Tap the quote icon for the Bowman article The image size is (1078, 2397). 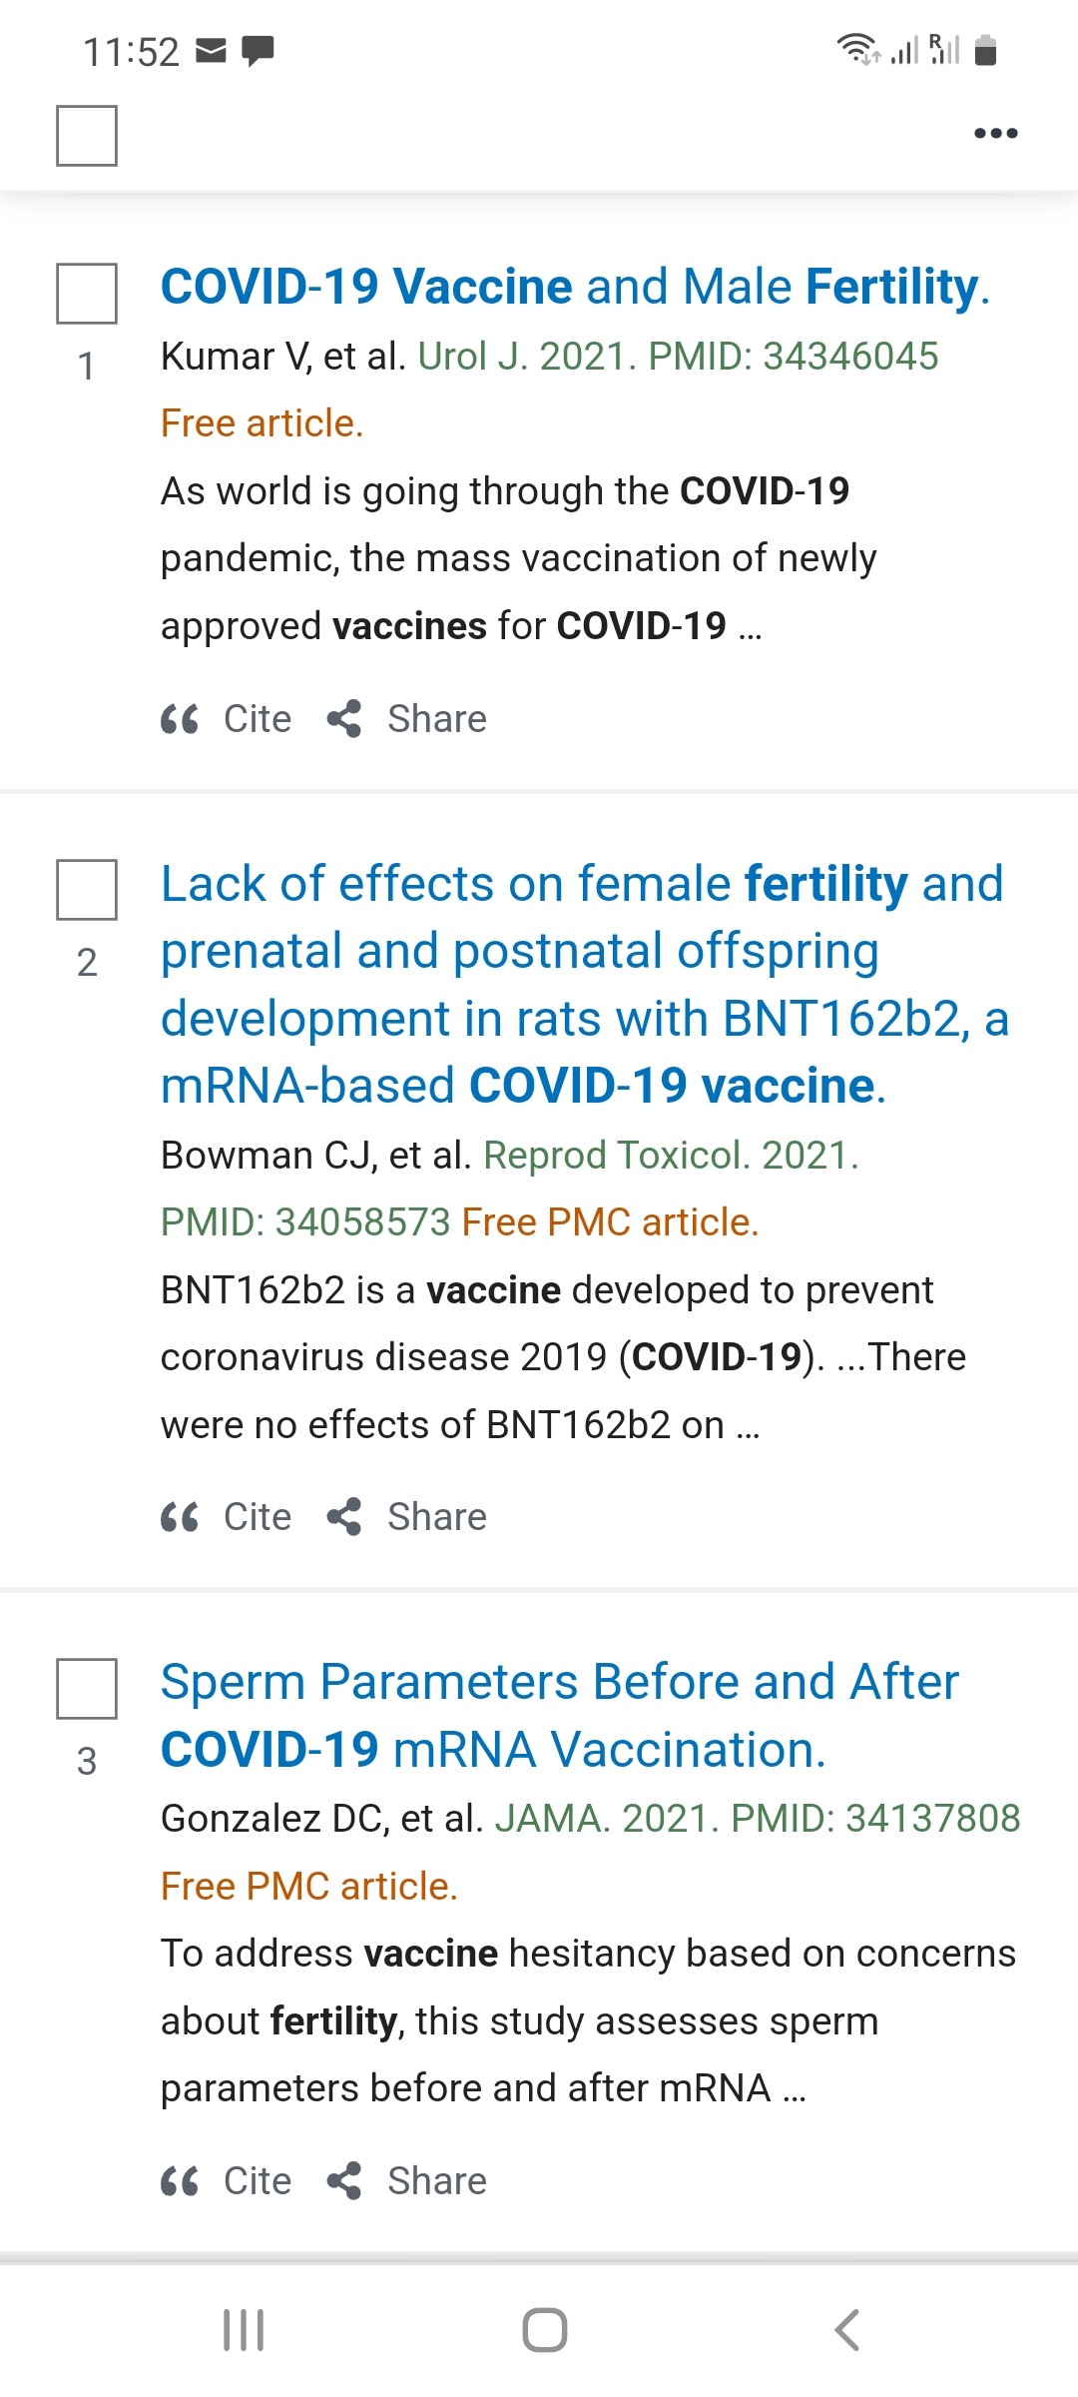point(180,1517)
